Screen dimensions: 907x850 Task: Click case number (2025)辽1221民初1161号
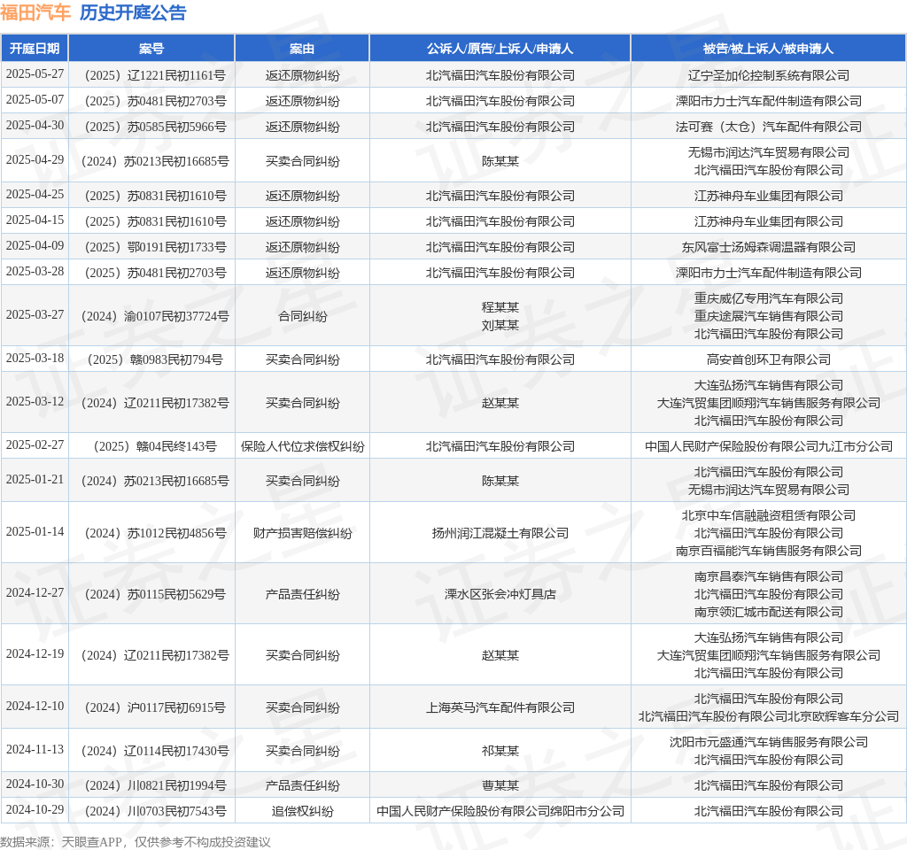click(151, 75)
